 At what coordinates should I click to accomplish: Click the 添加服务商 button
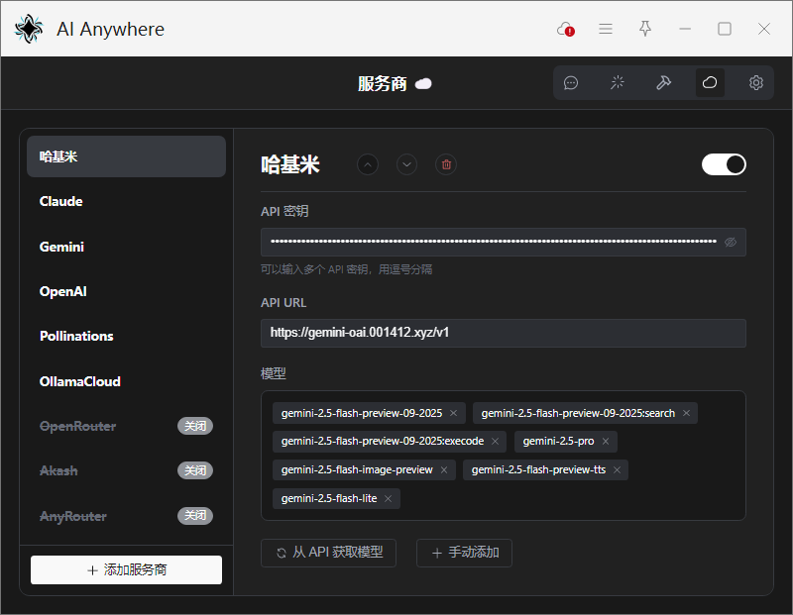click(126, 570)
